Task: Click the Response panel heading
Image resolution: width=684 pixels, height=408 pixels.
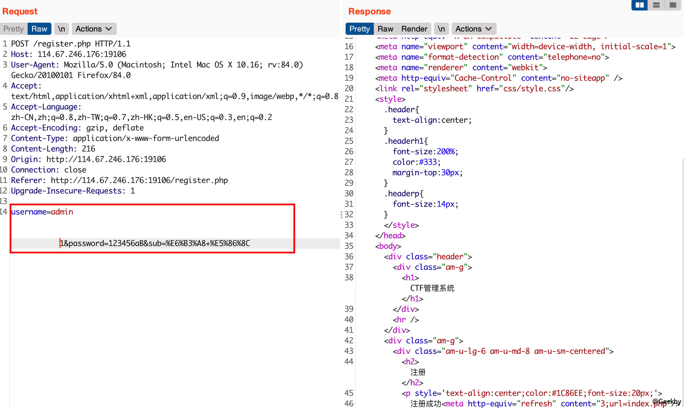Action: click(369, 11)
